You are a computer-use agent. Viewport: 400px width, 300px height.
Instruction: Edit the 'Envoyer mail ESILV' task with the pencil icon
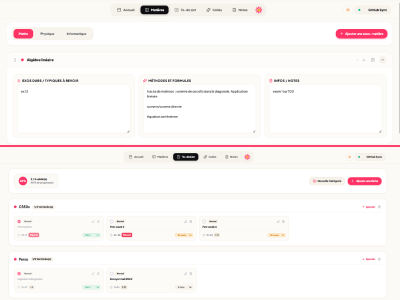click(x=185, y=273)
